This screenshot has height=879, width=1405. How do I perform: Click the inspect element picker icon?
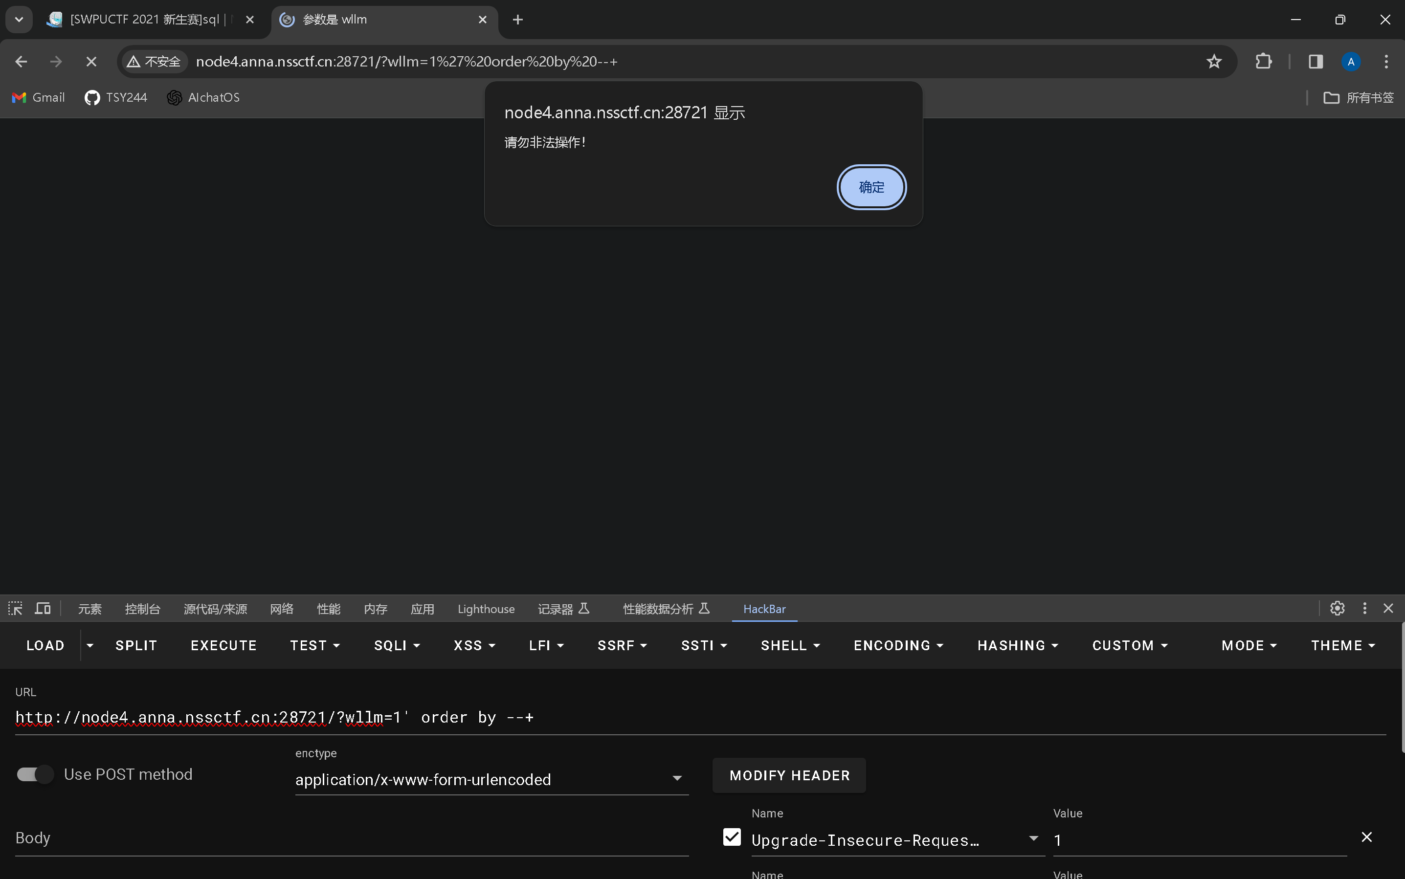15,609
